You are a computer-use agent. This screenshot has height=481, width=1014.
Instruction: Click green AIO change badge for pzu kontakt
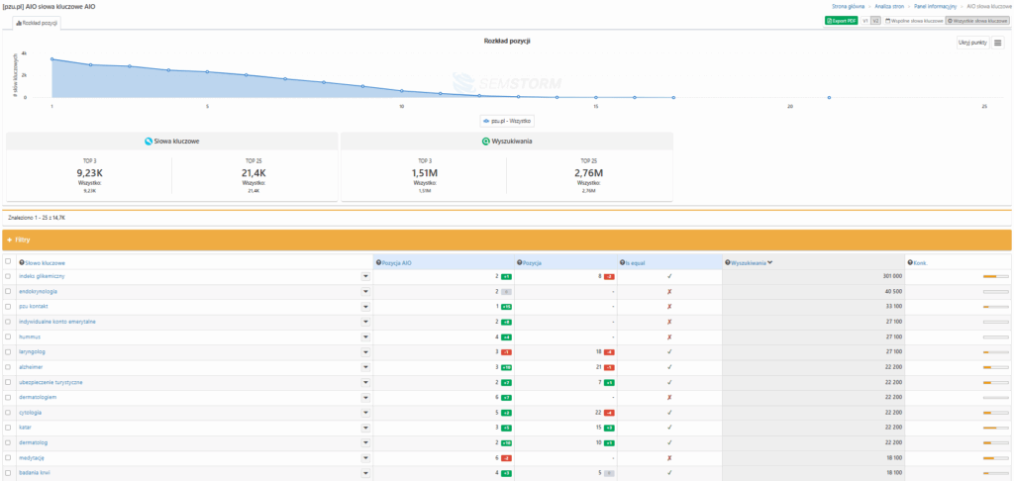click(x=507, y=307)
